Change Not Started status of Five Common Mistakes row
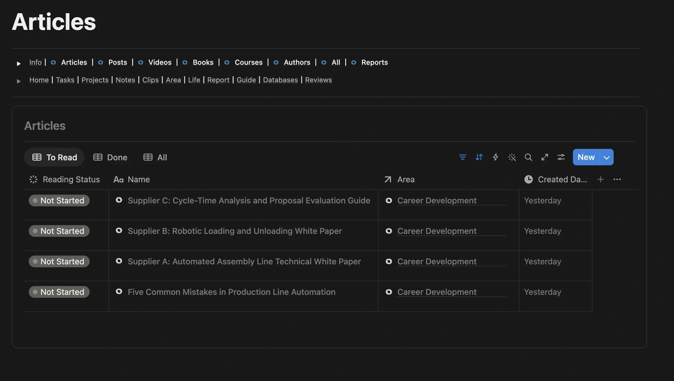Viewport: 674px width, 381px height. pyautogui.click(x=59, y=292)
